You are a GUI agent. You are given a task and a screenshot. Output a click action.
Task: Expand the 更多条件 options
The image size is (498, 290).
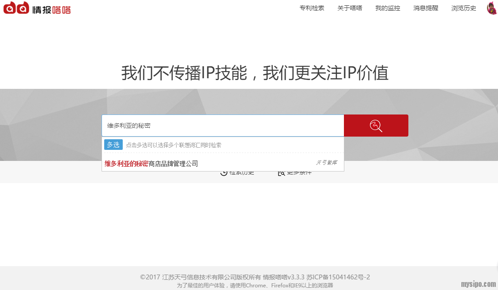299,173
